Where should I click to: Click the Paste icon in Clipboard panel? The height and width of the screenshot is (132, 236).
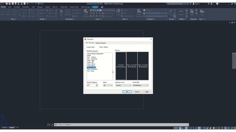192,12
